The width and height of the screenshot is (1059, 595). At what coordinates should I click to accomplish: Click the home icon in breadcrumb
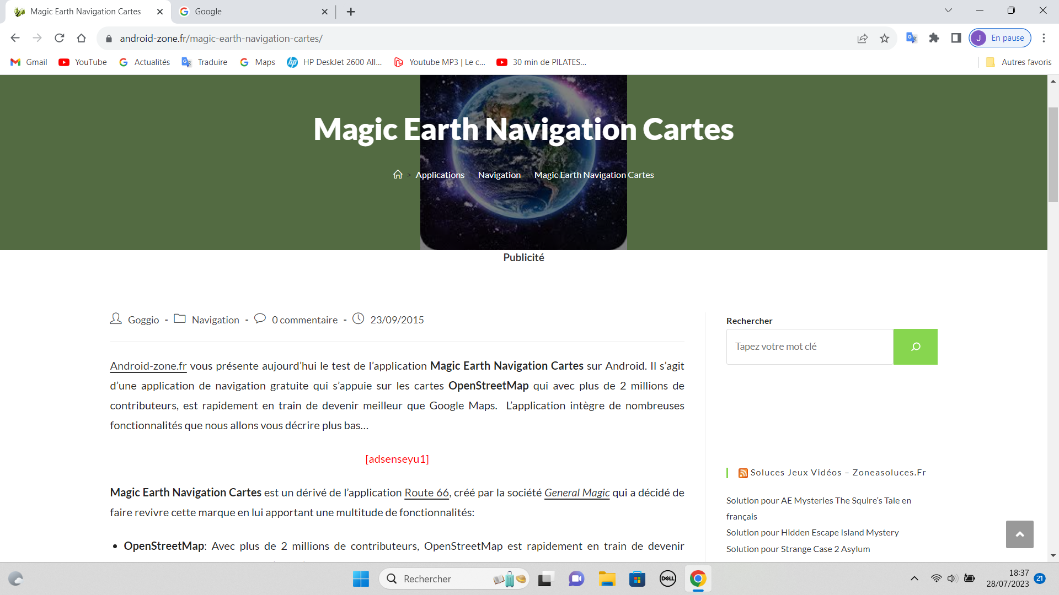click(x=398, y=175)
